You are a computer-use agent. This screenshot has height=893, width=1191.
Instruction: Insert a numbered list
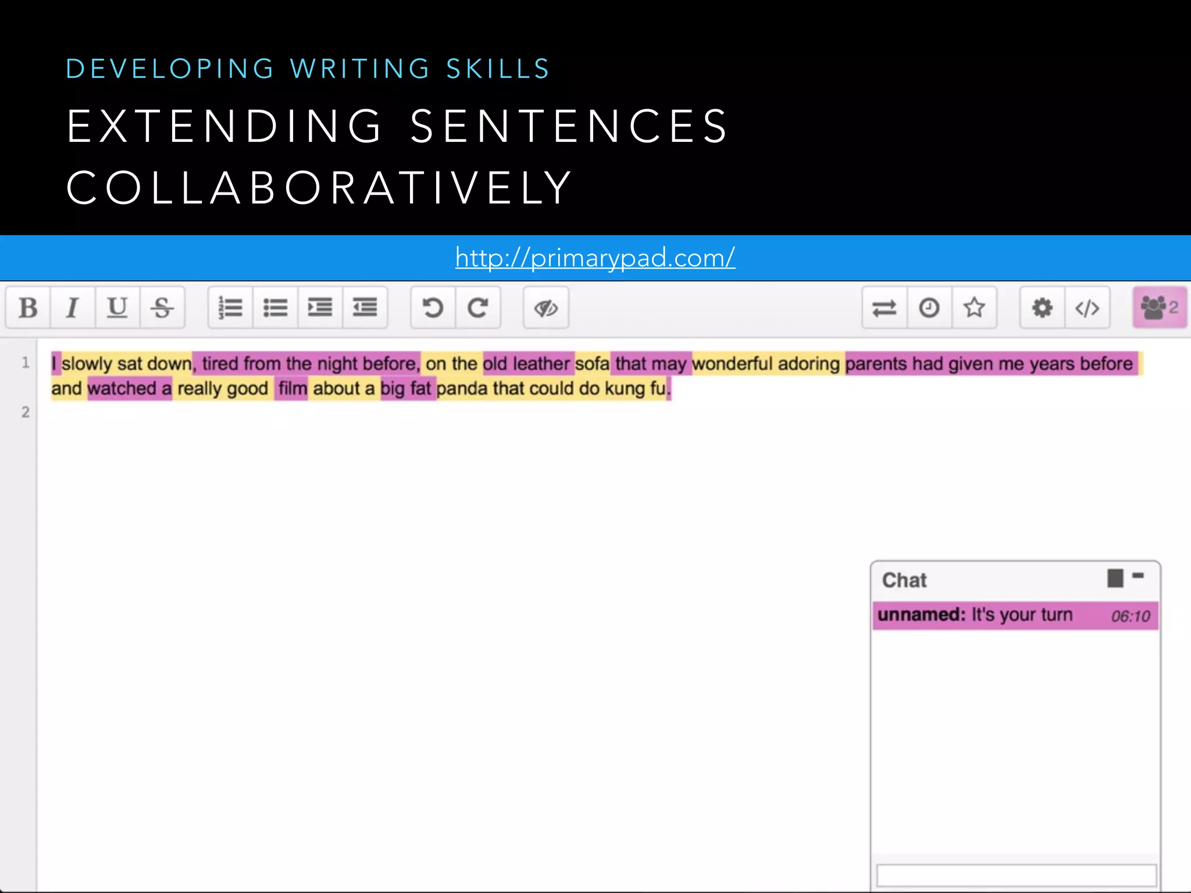coord(230,308)
